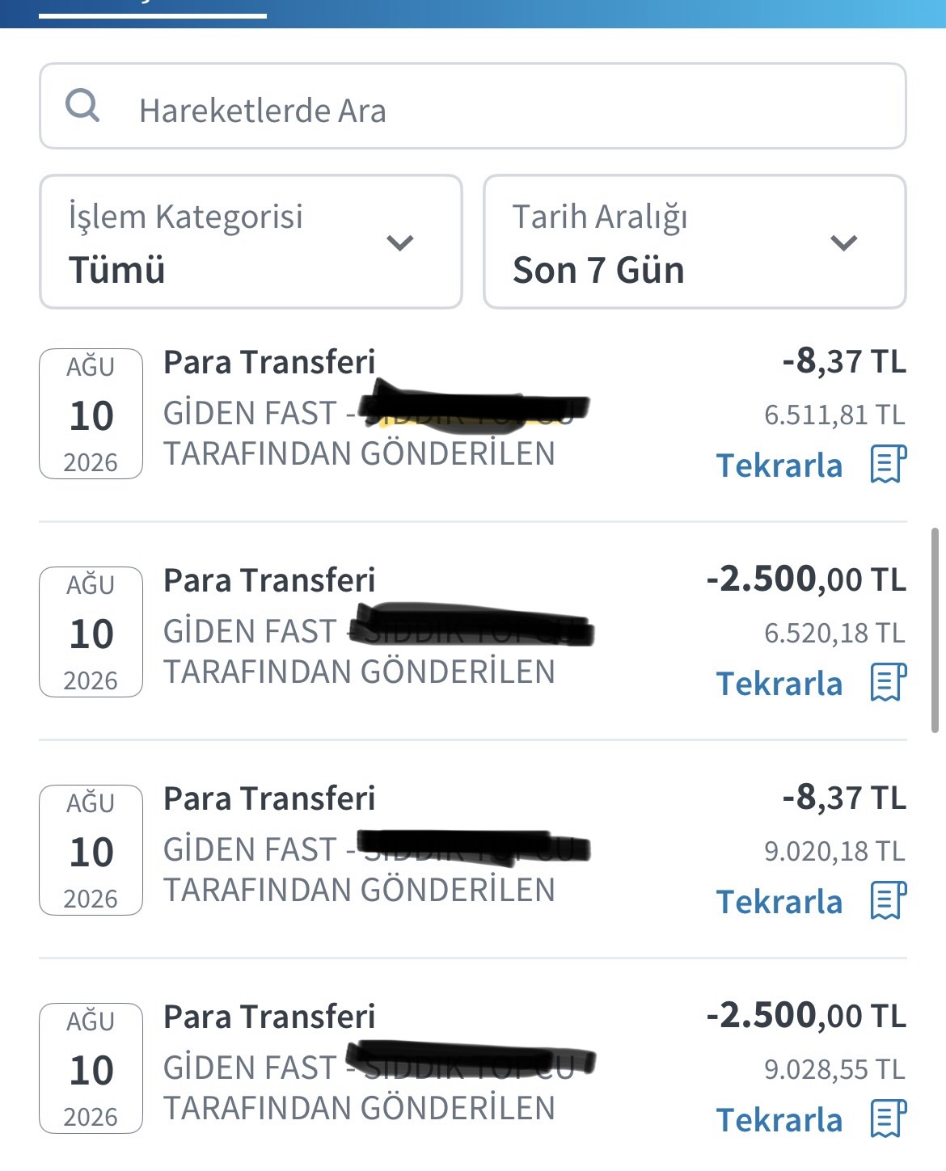Expand the Tarih Aralığı chevron
946x1171 pixels.
point(844,242)
